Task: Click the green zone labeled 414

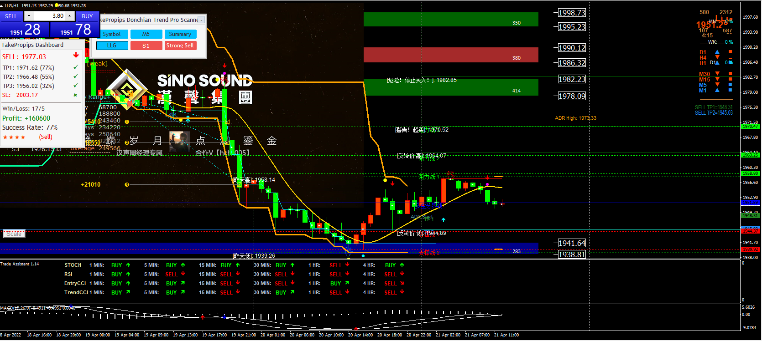Action: (x=451, y=87)
